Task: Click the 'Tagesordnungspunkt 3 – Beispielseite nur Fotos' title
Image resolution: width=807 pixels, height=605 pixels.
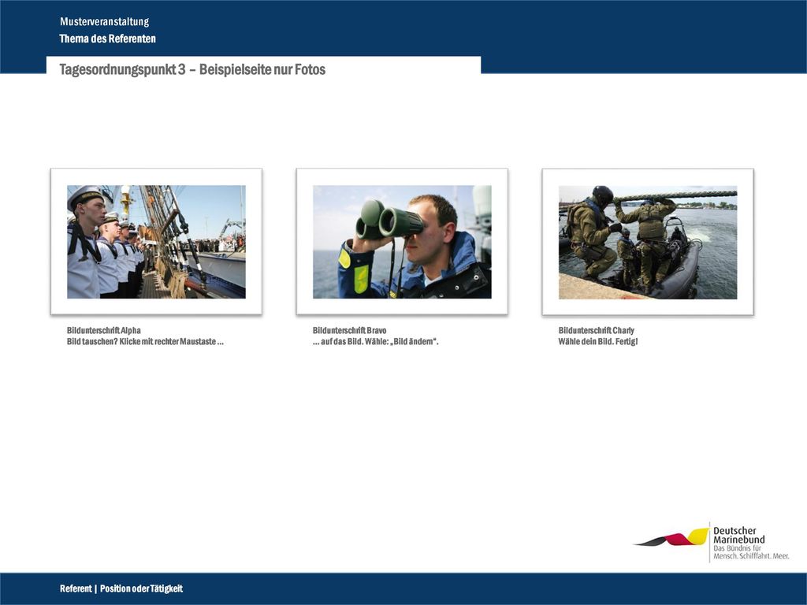Action: [x=192, y=69]
